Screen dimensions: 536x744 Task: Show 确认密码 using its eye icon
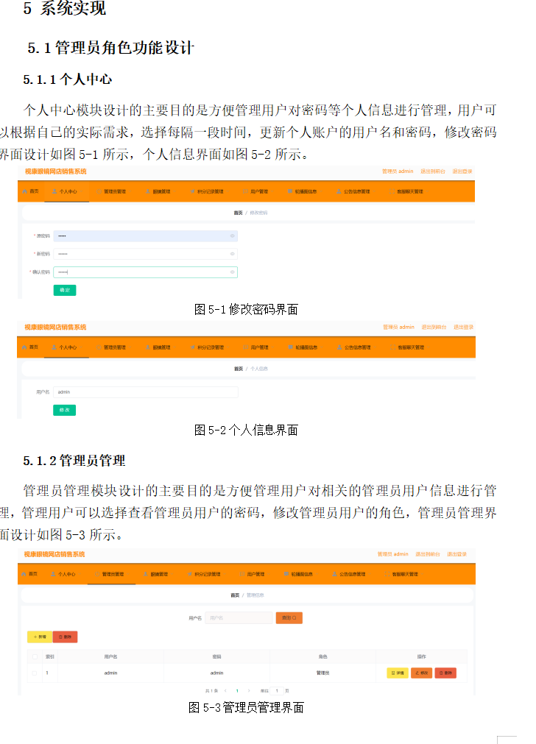click(233, 272)
